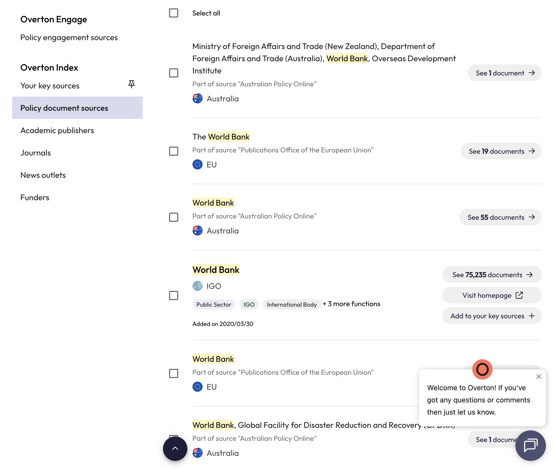Close the Welcome to Overton popup
The width and height of the screenshot is (554, 469).
[x=538, y=377]
